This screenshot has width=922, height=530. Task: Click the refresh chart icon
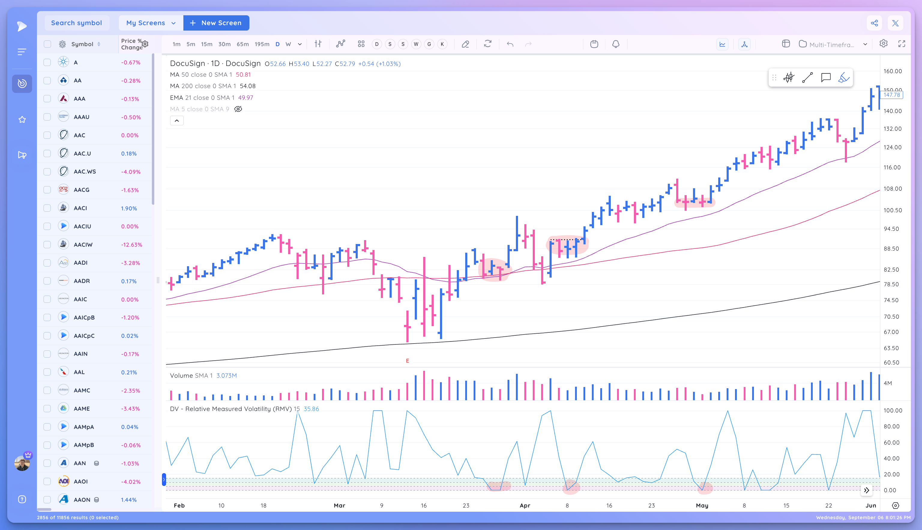[x=488, y=44]
